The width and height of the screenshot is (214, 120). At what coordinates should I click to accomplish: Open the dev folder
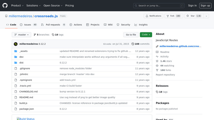click(21, 57)
